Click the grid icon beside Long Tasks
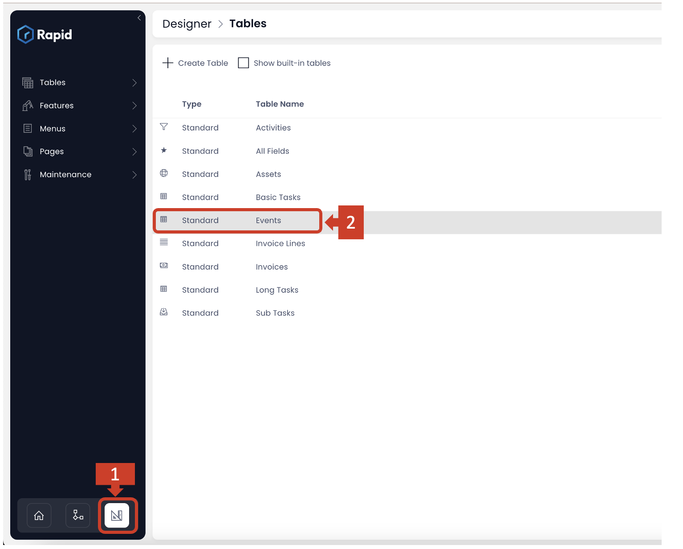This screenshot has width=683, height=549. [164, 289]
